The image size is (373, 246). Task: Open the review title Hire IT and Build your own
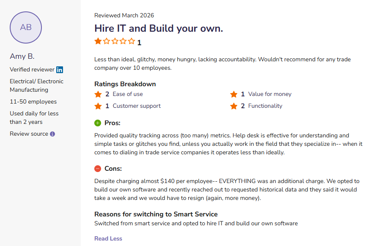[x=158, y=28]
